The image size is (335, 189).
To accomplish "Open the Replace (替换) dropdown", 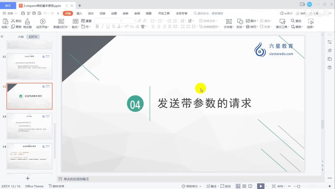I will (297, 27).
